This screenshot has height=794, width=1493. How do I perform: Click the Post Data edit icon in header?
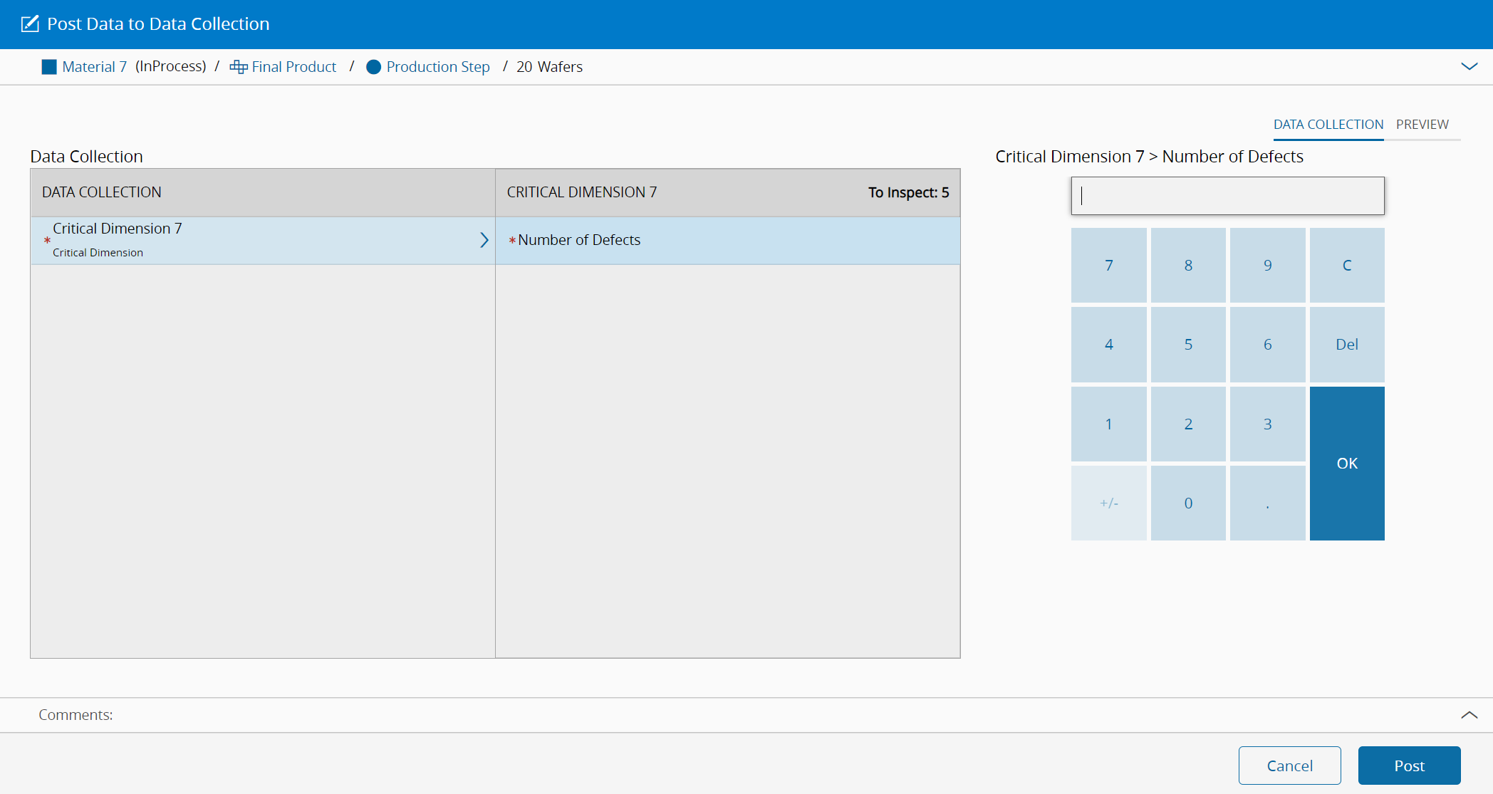(x=30, y=23)
